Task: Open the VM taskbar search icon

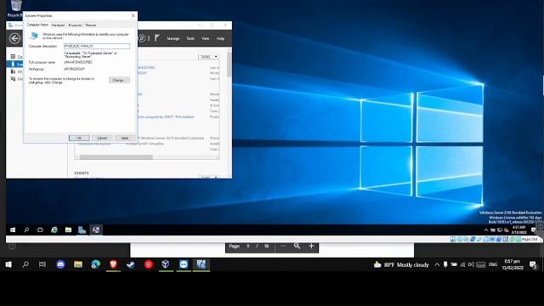Action: 26,230
